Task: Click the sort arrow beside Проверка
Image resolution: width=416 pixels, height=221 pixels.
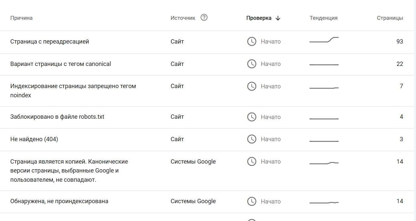Action: [x=278, y=18]
